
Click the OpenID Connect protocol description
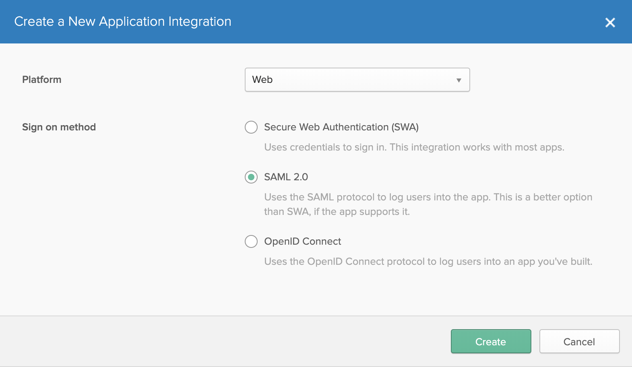428,262
